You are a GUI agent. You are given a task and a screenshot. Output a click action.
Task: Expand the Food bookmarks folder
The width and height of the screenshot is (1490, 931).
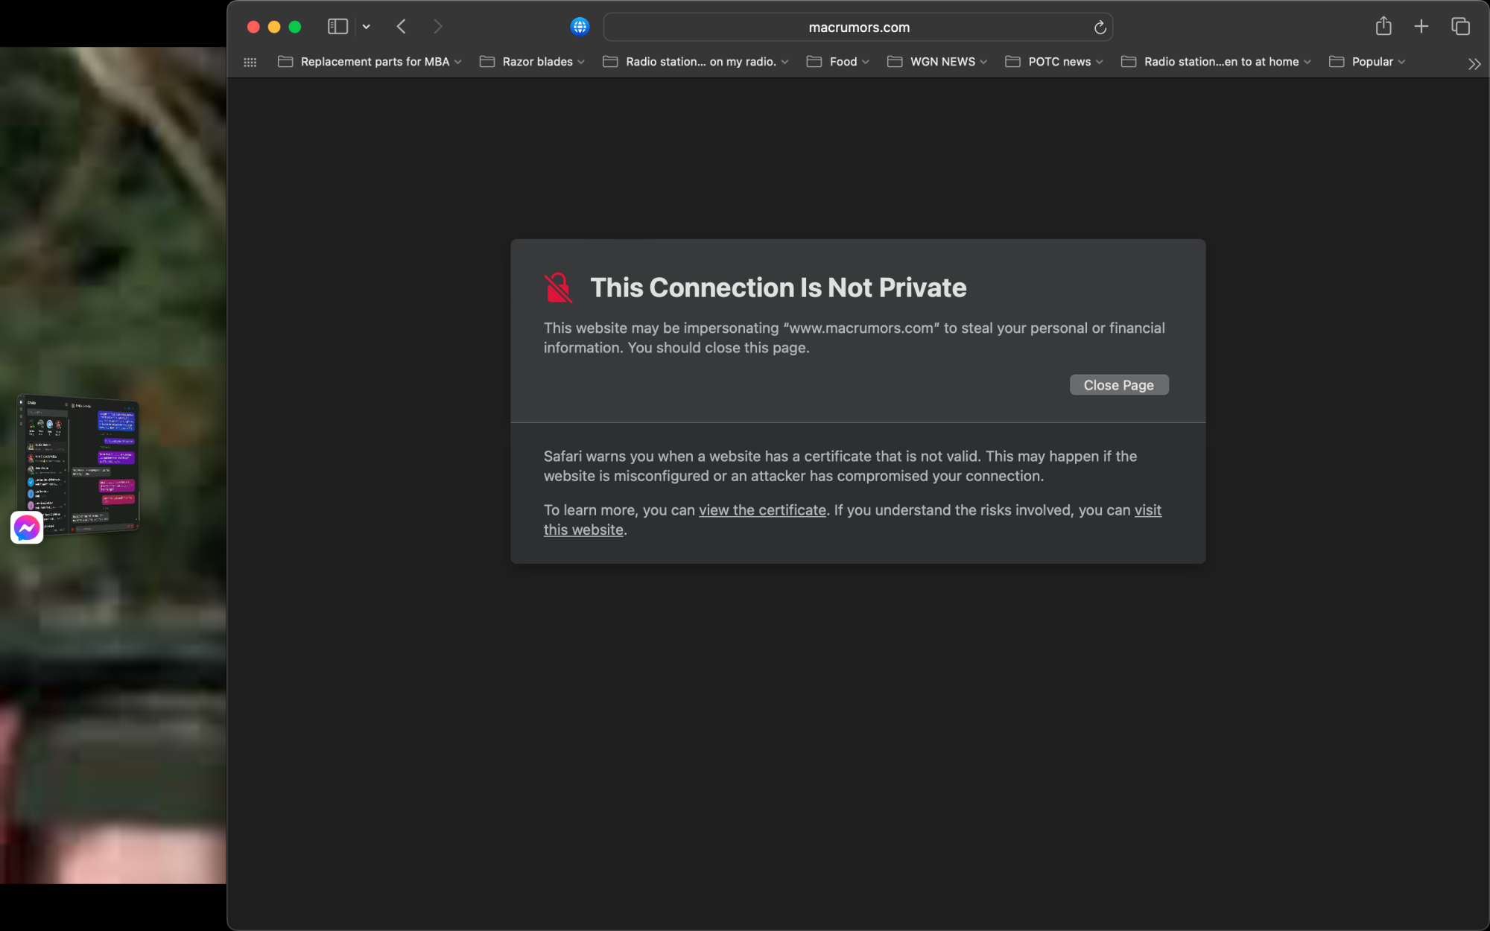pyautogui.click(x=838, y=62)
